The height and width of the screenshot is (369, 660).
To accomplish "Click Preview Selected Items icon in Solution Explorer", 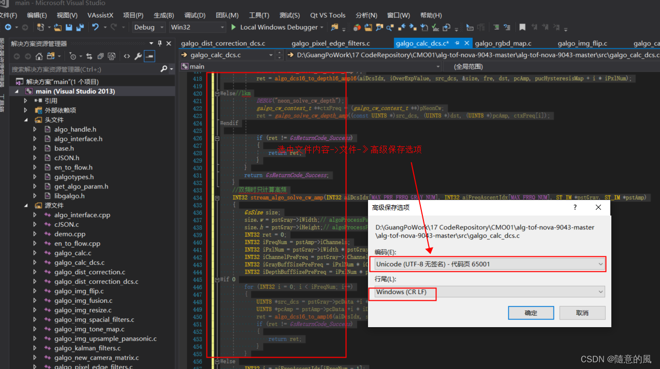I will point(150,56).
